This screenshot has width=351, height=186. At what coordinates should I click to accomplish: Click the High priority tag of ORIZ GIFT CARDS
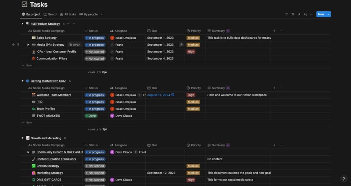click(191, 180)
